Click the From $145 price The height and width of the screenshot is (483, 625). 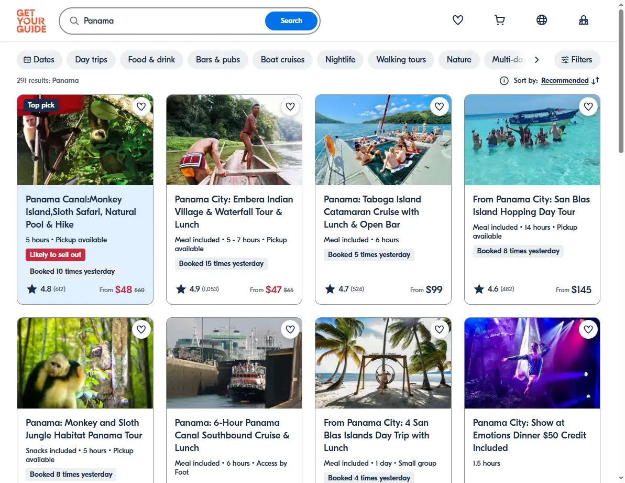pyautogui.click(x=574, y=290)
